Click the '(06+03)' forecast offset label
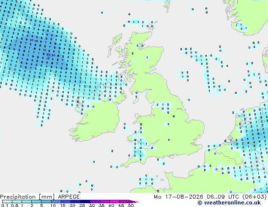 click(x=254, y=197)
